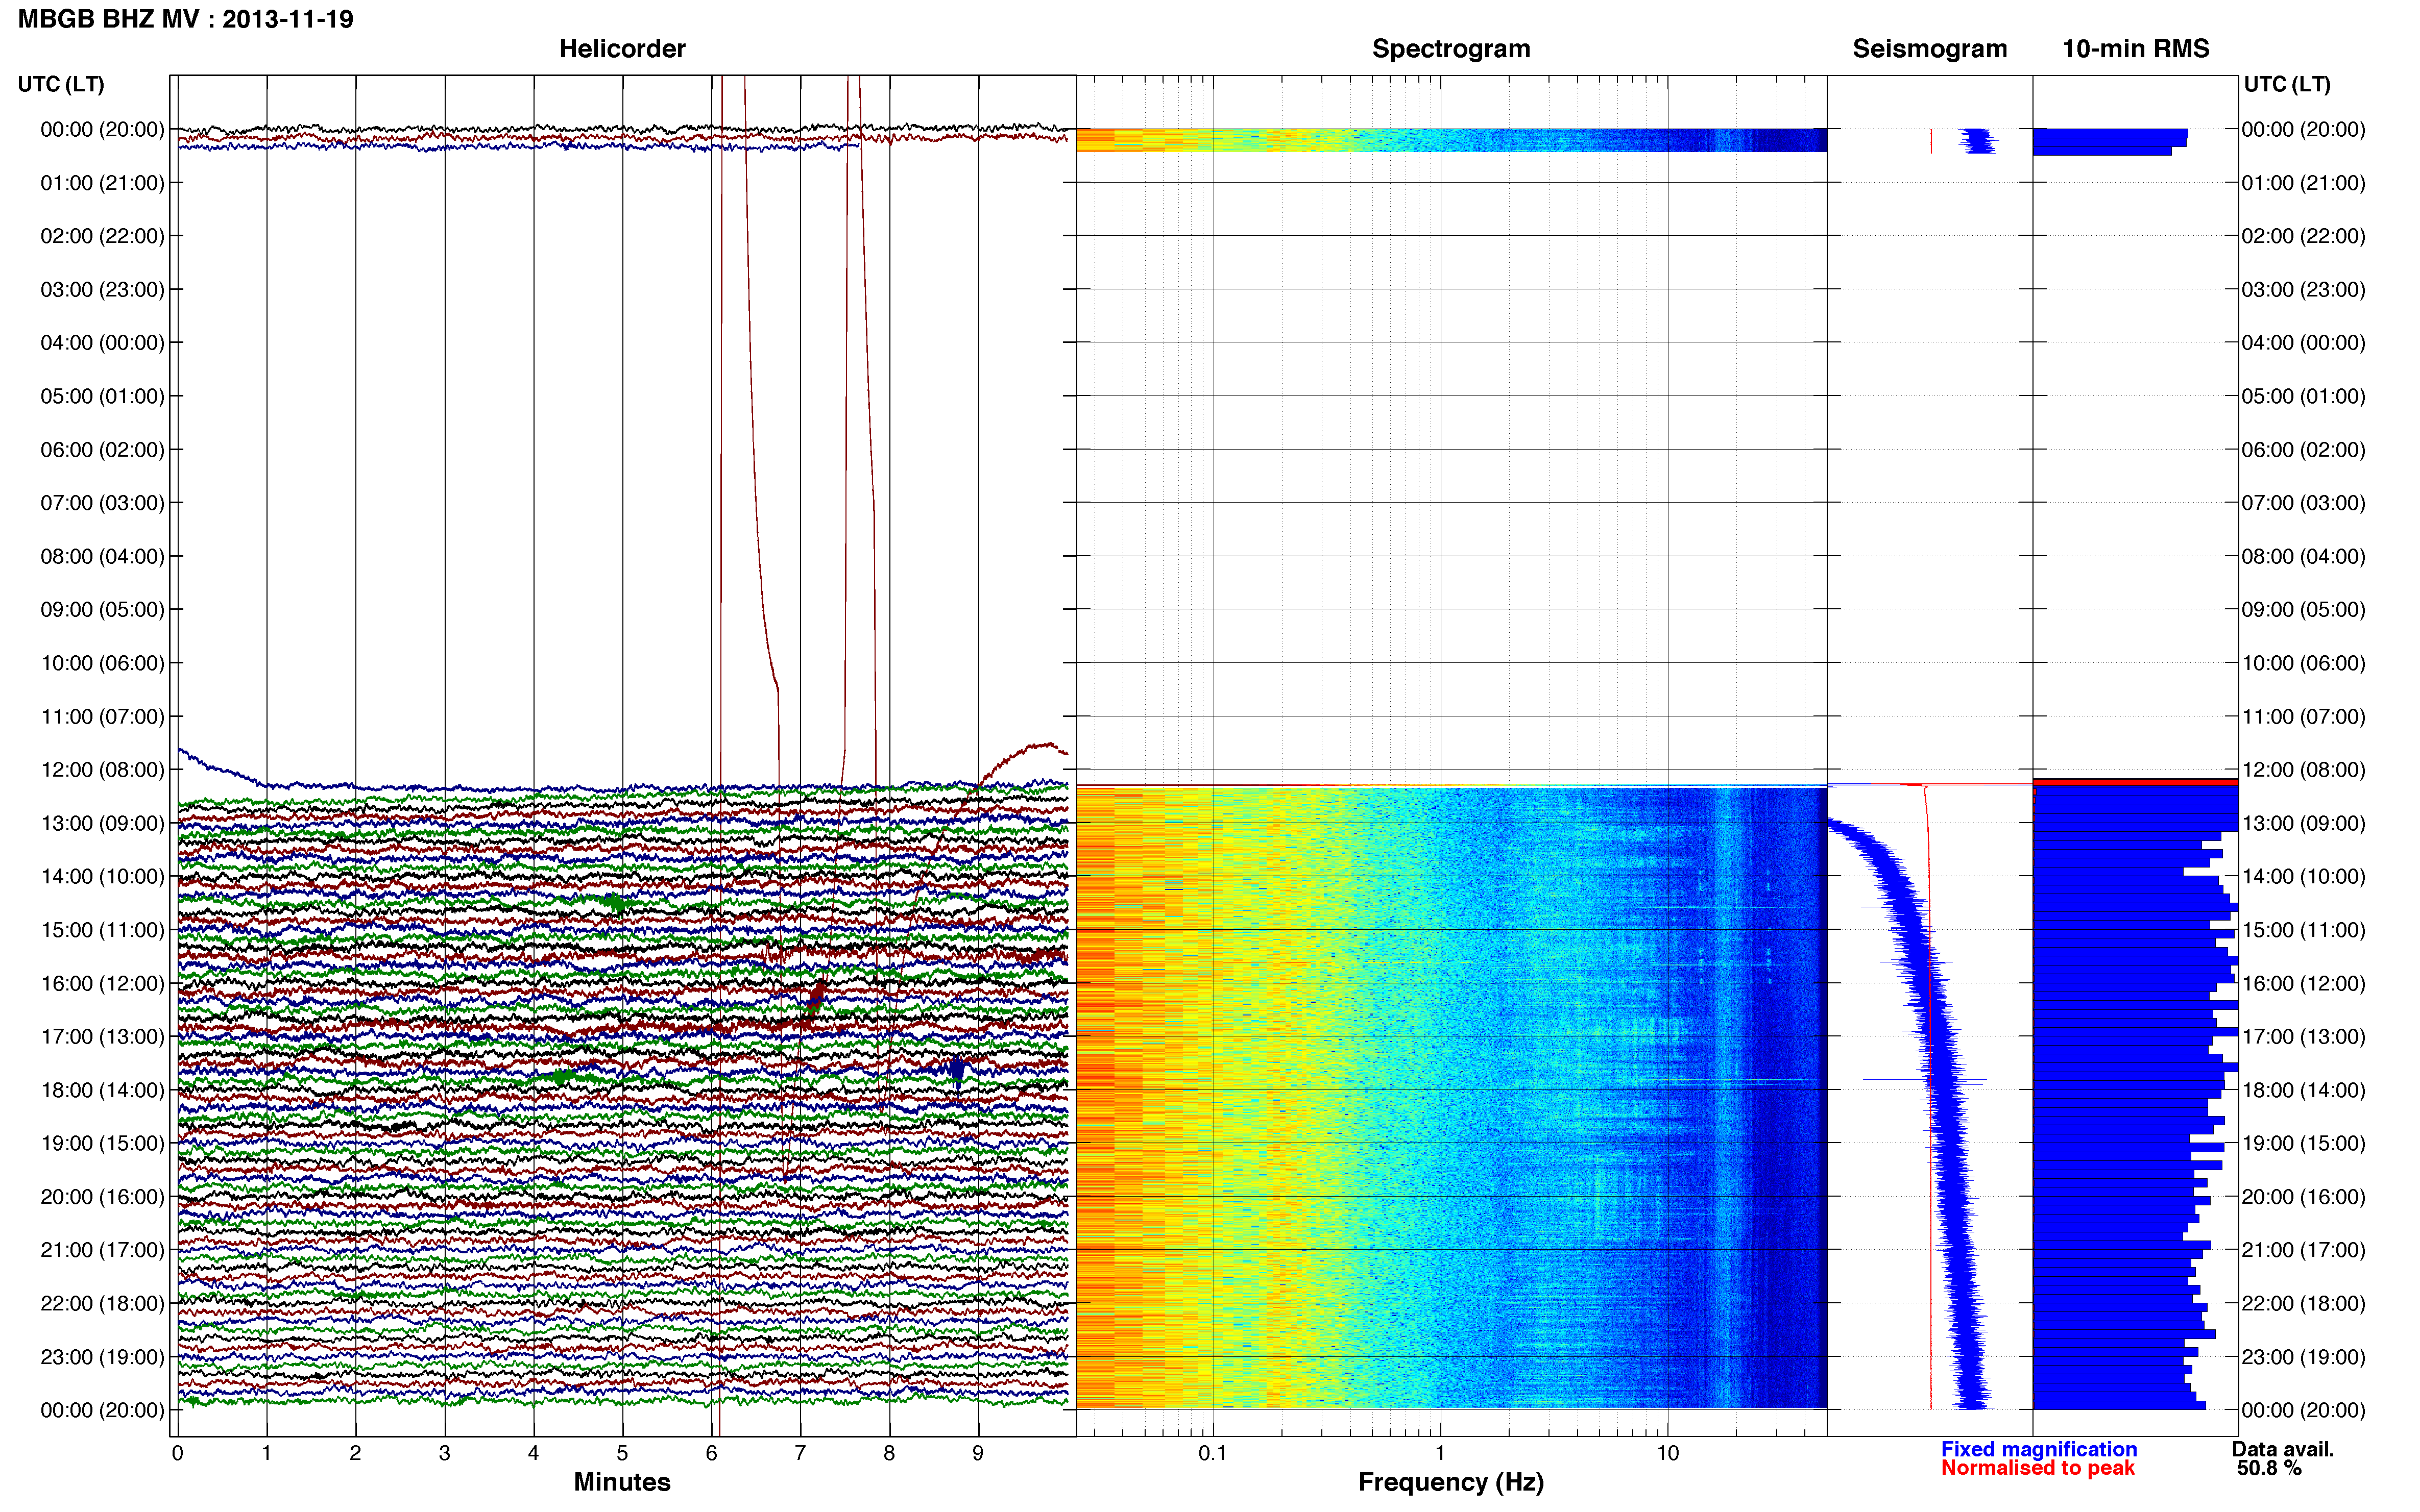
Task: Click the right '13:00 (09:00)' time label
Action: (x=2304, y=823)
